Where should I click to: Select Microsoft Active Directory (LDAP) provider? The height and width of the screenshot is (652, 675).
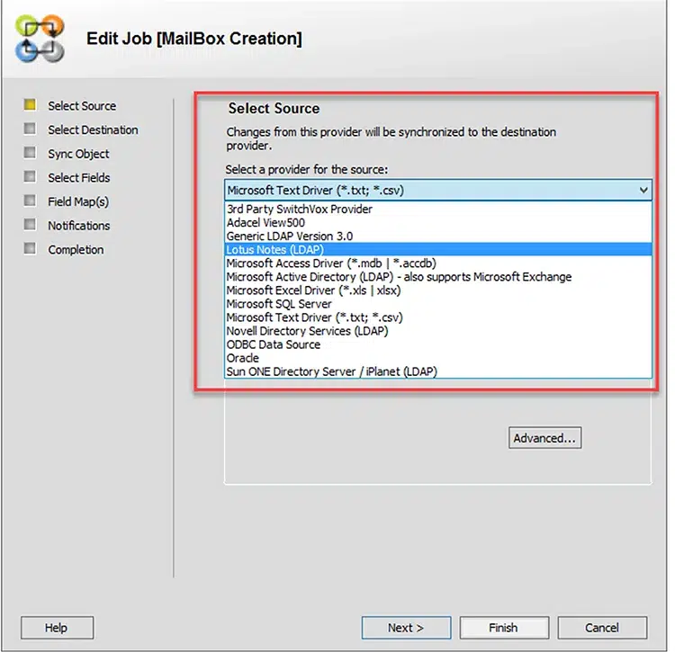click(x=438, y=277)
